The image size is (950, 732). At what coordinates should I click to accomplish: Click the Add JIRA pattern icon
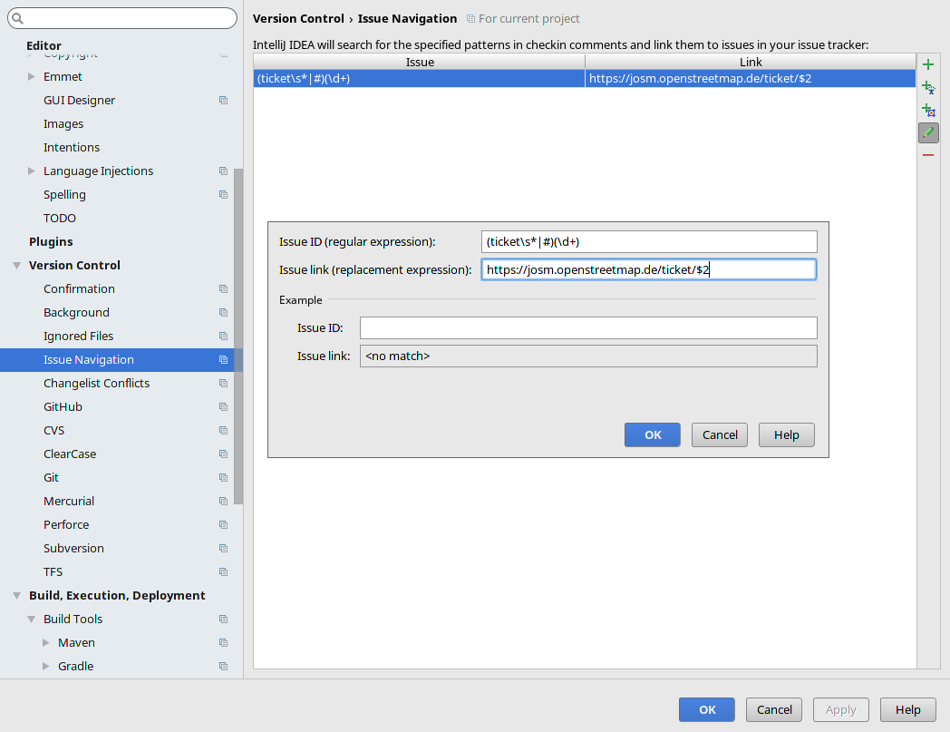click(927, 87)
